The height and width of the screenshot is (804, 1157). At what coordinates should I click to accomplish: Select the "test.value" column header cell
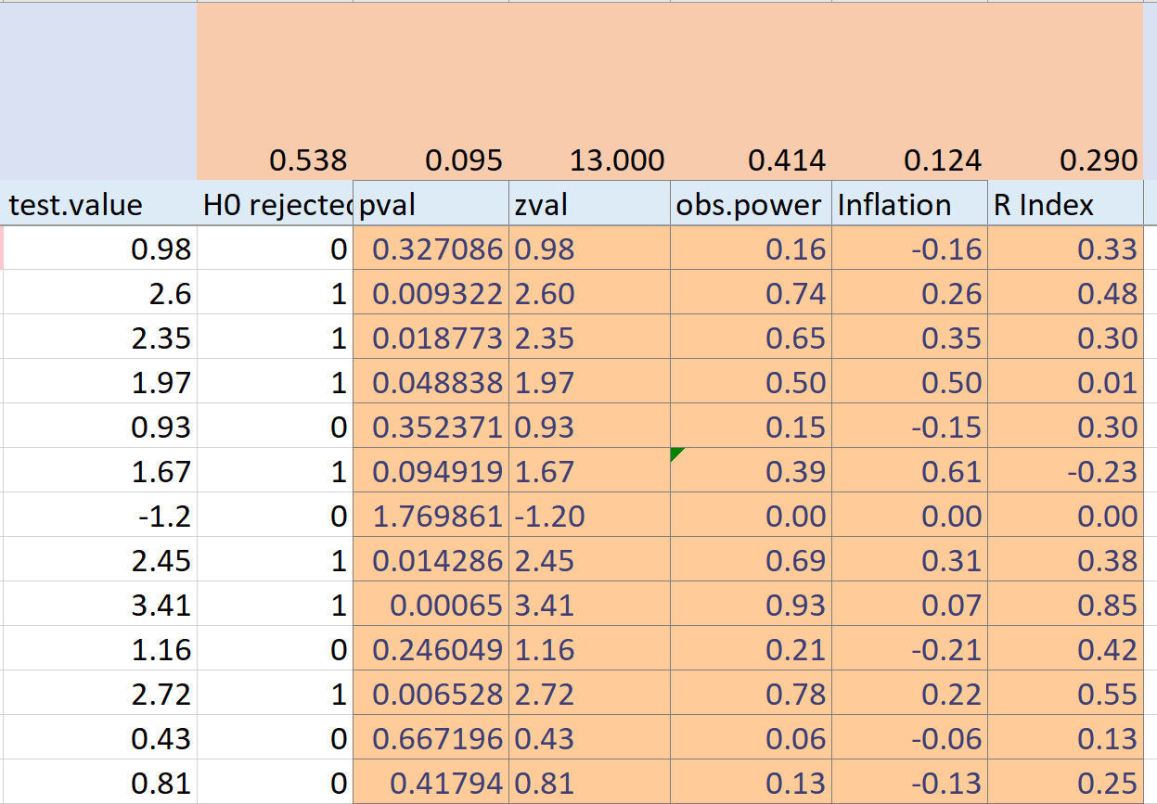pos(98,204)
